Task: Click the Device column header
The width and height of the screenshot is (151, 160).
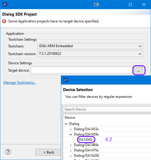Action: point(70,118)
